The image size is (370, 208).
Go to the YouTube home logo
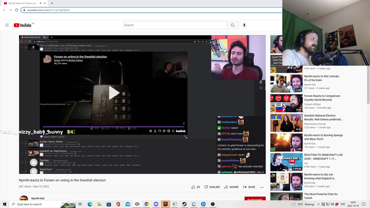[23, 25]
